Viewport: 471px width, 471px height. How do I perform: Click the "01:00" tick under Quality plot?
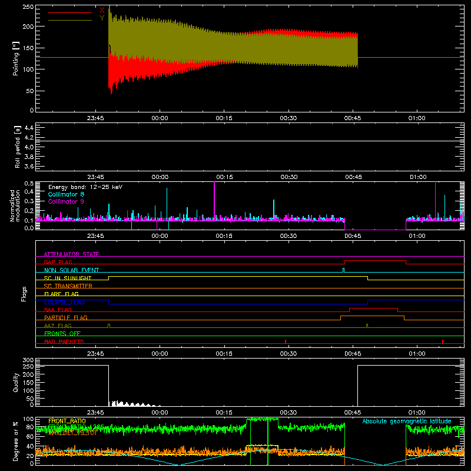417,413
